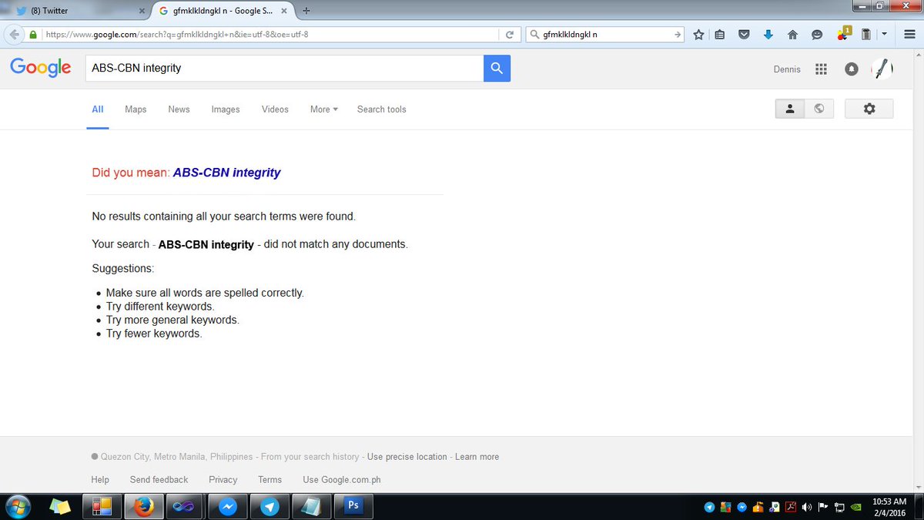Open Photoshop from the taskbar
The width and height of the screenshot is (924, 520).
[353, 506]
